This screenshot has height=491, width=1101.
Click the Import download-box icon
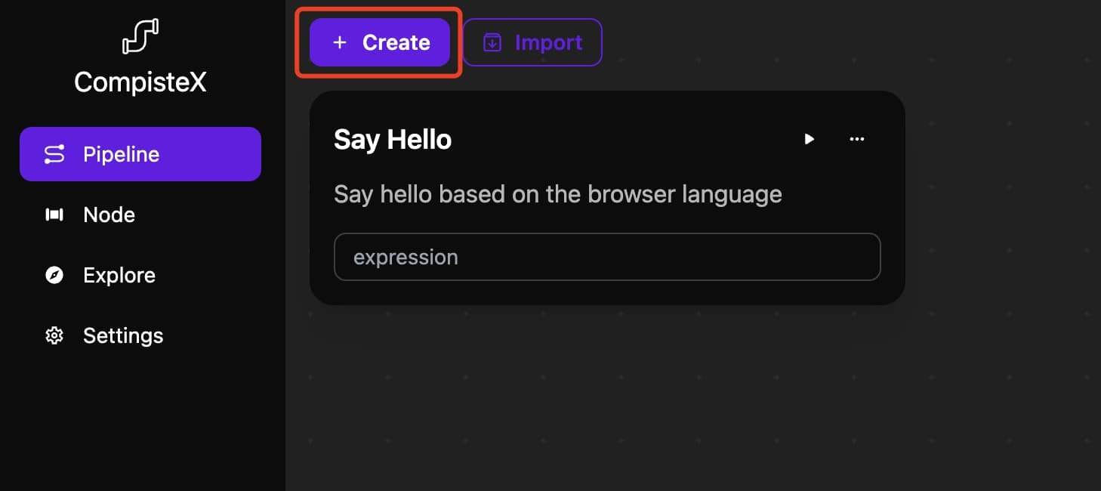tap(492, 42)
